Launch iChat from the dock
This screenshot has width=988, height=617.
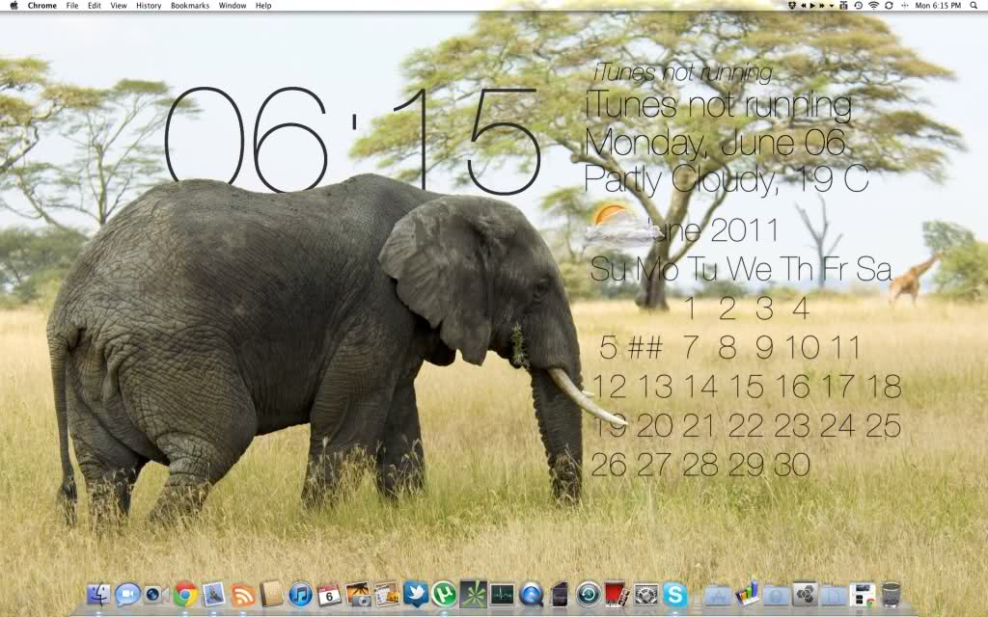click(127, 594)
